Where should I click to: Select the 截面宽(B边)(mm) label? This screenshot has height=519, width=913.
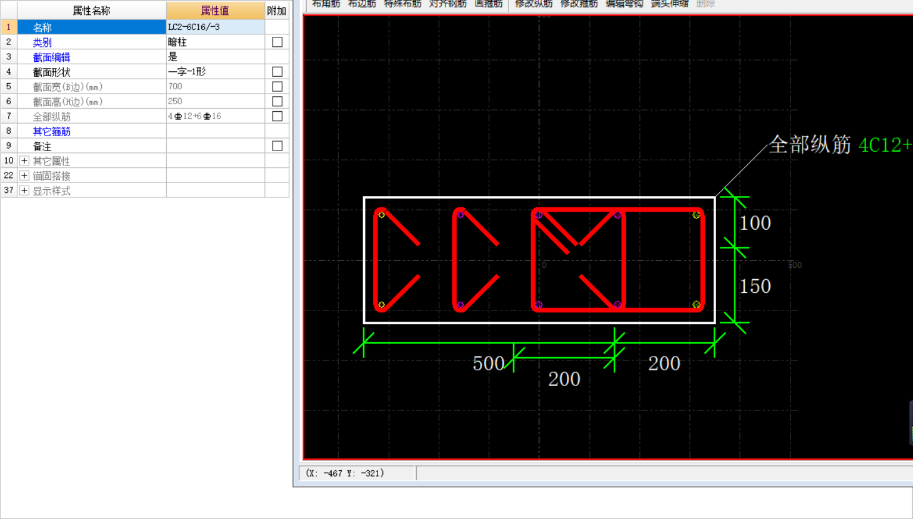(x=67, y=87)
